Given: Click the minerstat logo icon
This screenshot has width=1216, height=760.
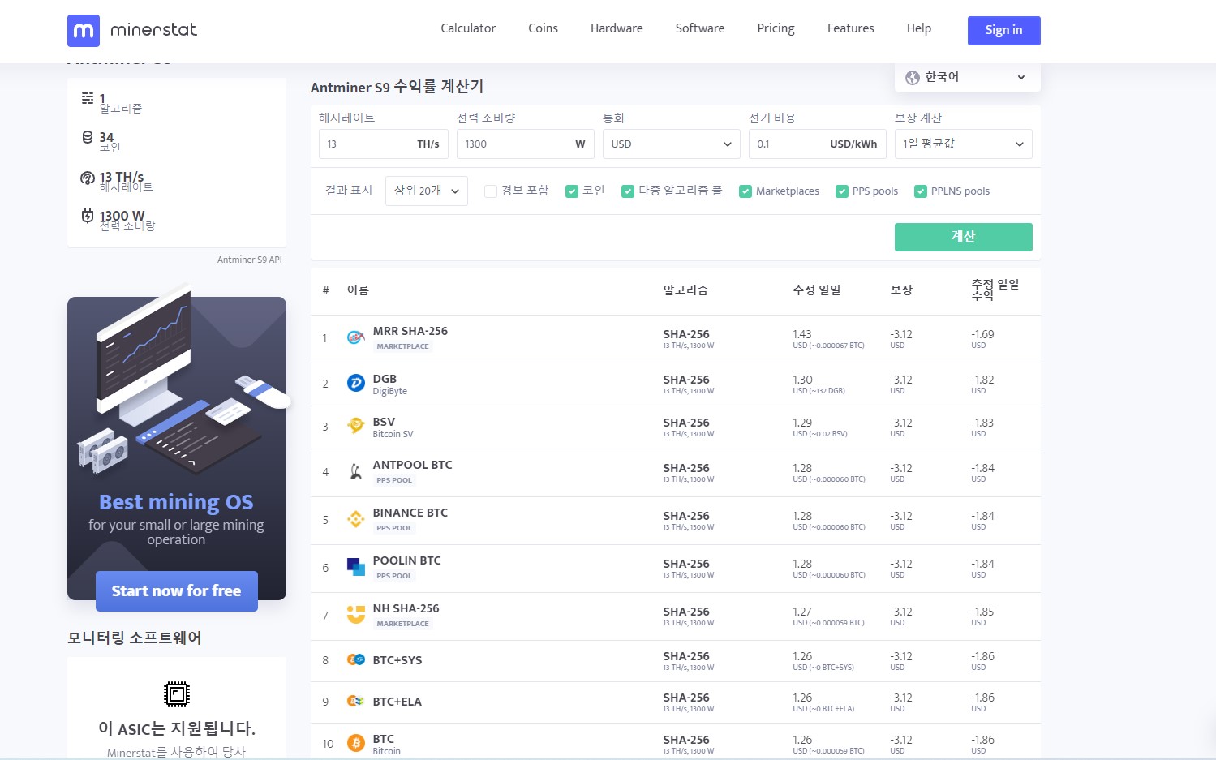Looking at the screenshot, I should 84,31.
